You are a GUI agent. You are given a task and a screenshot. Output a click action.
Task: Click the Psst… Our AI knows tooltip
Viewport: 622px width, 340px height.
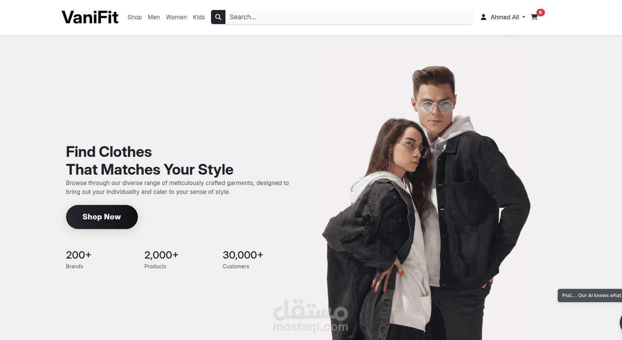590,295
